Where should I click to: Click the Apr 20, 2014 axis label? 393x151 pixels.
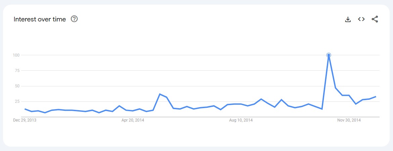133,120
